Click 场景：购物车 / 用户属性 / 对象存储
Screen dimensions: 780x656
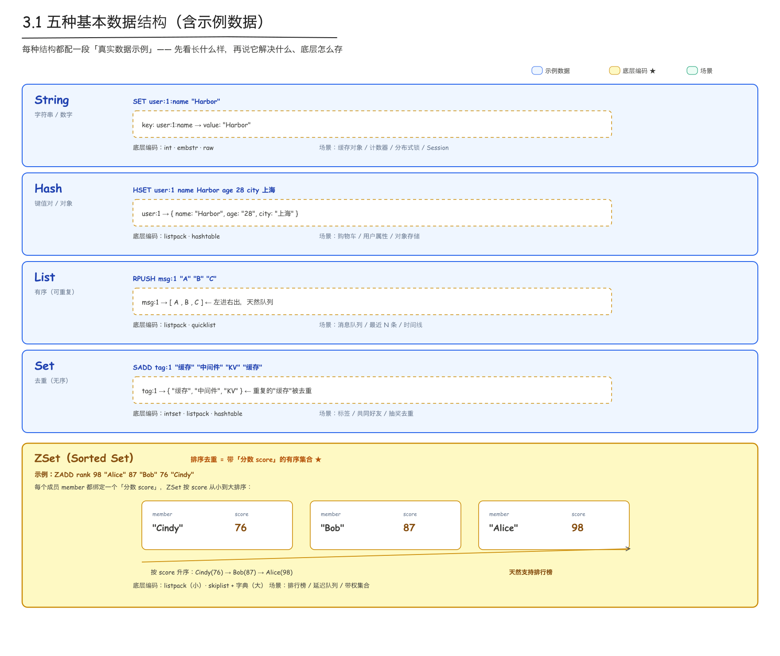point(370,236)
